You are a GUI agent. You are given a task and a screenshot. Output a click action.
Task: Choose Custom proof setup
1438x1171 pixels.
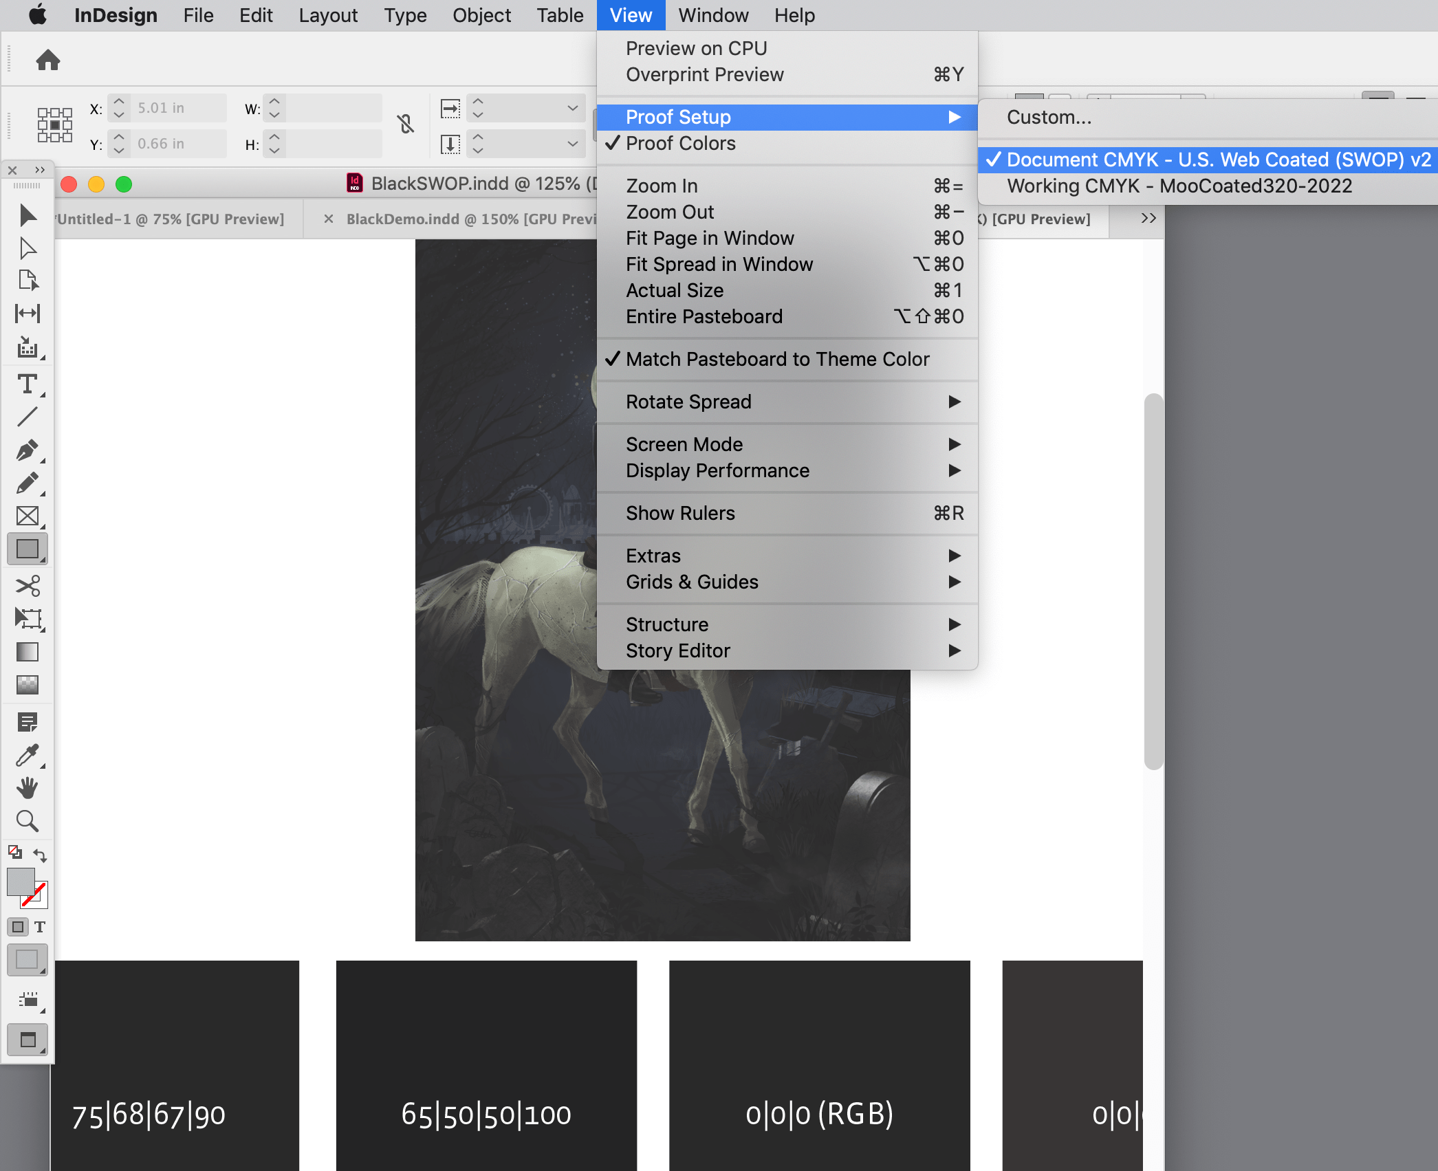point(1049,117)
